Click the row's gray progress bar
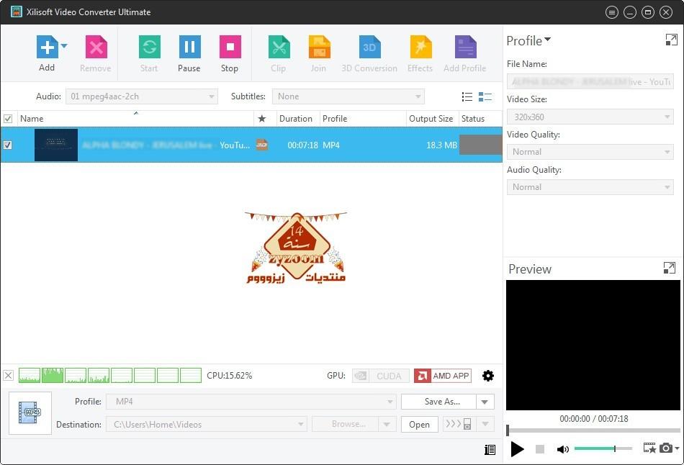The image size is (684, 465). click(481, 145)
